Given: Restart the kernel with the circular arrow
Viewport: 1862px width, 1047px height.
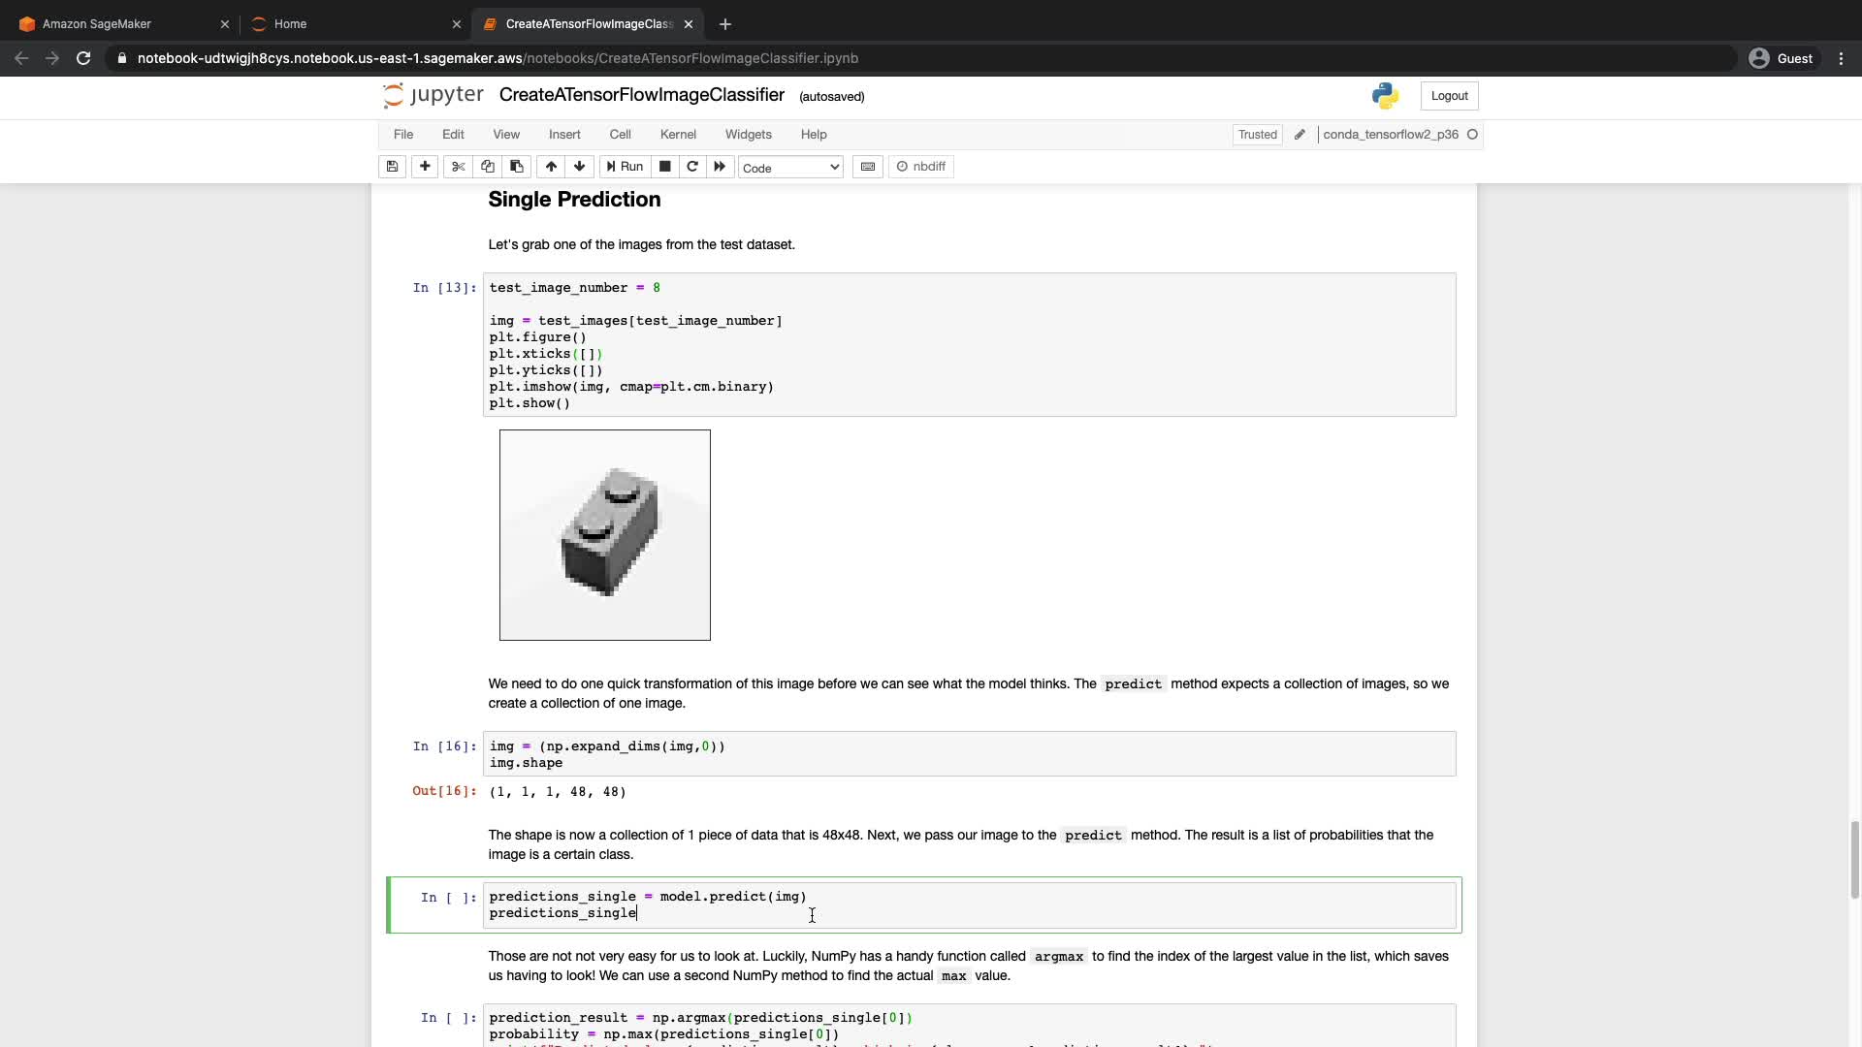Looking at the screenshot, I should tap(692, 167).
